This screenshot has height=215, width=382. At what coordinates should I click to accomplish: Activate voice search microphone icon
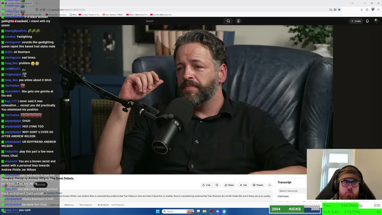[238, 21]
